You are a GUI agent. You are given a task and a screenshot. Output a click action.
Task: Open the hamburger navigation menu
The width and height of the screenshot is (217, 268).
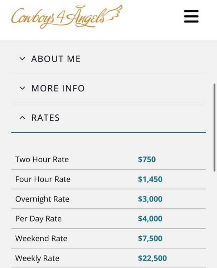pos(191,16)
